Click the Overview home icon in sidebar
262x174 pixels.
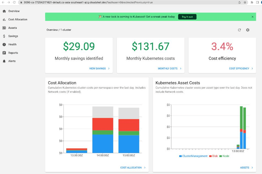(4, 11)
